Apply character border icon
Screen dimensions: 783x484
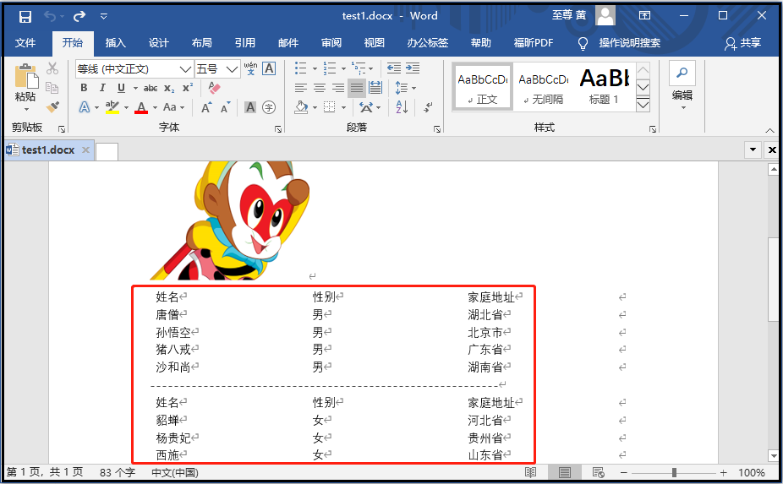point(269,68)
